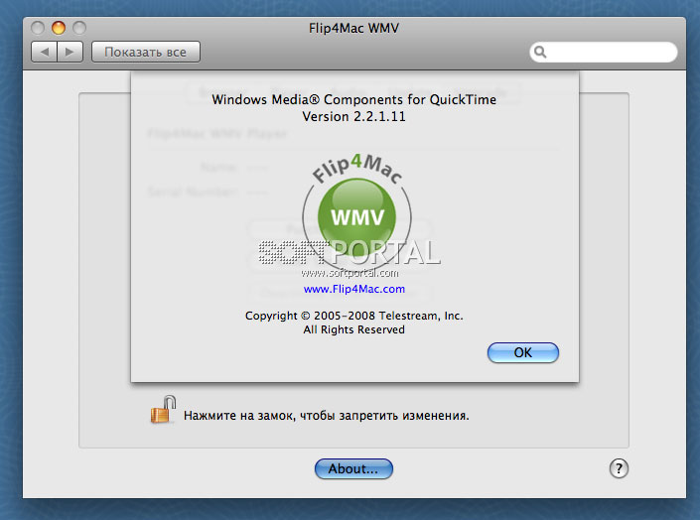Click the 'Нажмите на замок' lock message text

pyautogui.click(x=327, y=416)
